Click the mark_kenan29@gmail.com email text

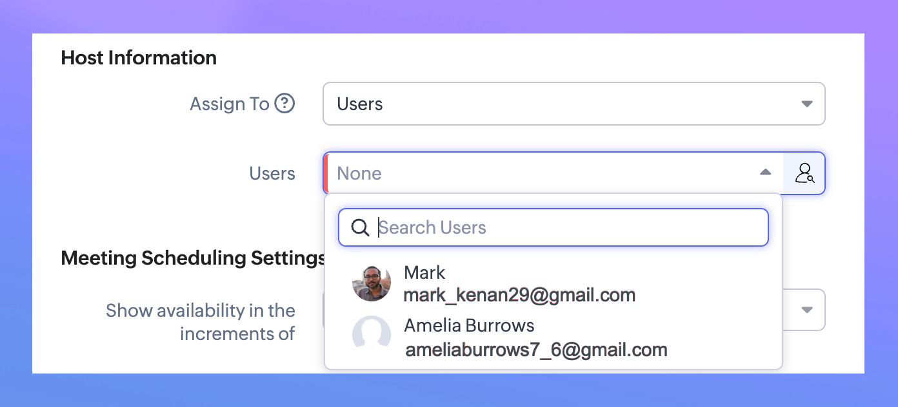[x=519, y=295]
